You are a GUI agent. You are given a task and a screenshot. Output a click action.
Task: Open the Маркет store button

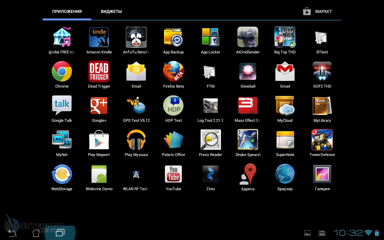click(317, 11)
